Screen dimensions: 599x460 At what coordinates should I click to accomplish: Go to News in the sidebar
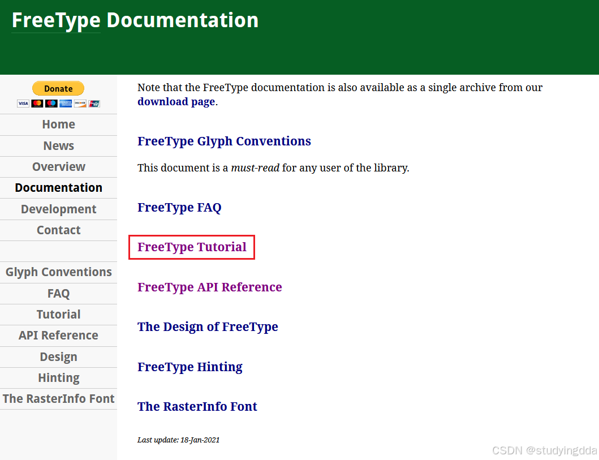[58, 146]
